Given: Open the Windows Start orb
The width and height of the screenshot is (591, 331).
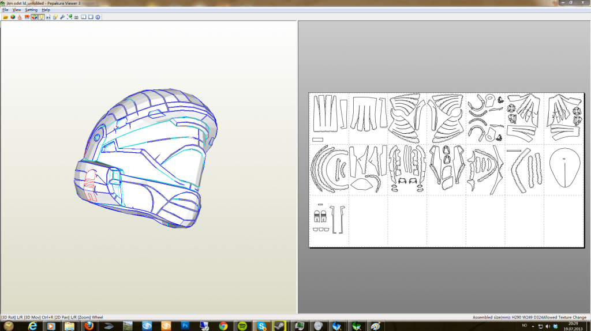Looking at the screenshot, I should (x=8, y=326).
